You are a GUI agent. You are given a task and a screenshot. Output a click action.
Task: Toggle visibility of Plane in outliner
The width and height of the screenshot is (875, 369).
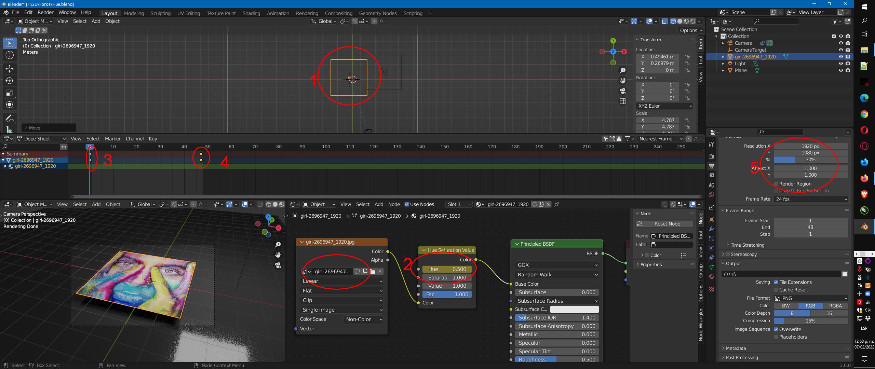click(841, 70)
